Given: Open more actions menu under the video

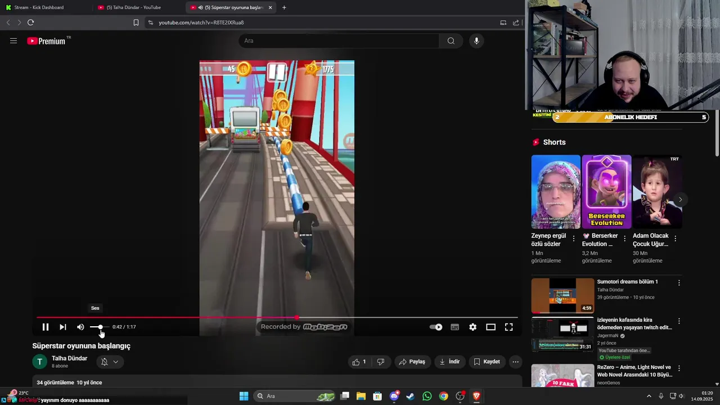Looking at the screenshot, I should (x=515, y=362).
